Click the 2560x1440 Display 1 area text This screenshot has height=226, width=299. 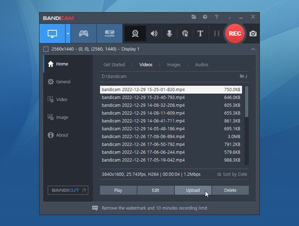tap(95, 49)
